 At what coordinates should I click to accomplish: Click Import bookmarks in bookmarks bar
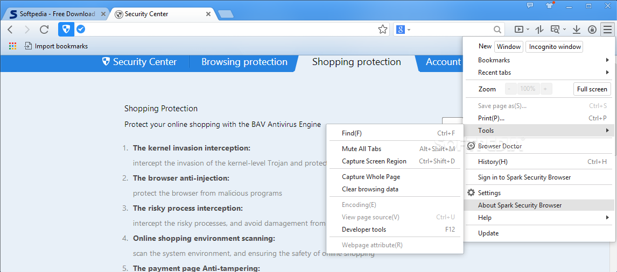point(56,46)
